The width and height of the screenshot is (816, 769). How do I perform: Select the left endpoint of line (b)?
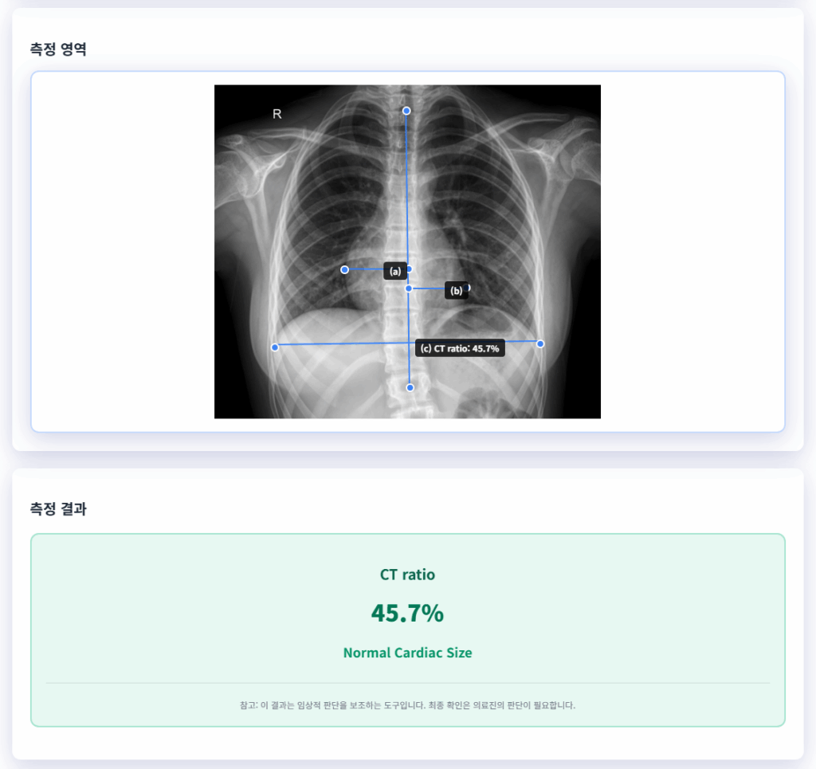pos(409,288)
